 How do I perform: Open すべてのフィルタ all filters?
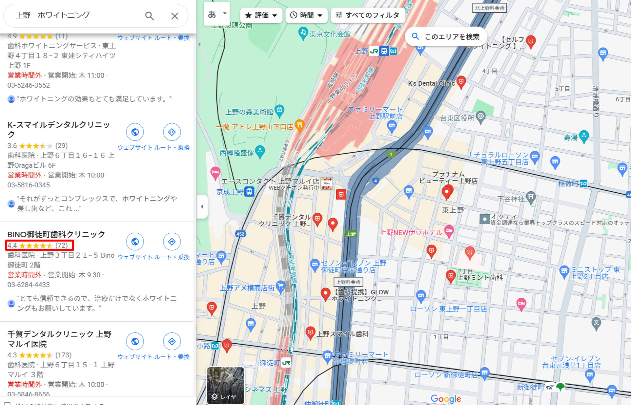tap(367, 15)
